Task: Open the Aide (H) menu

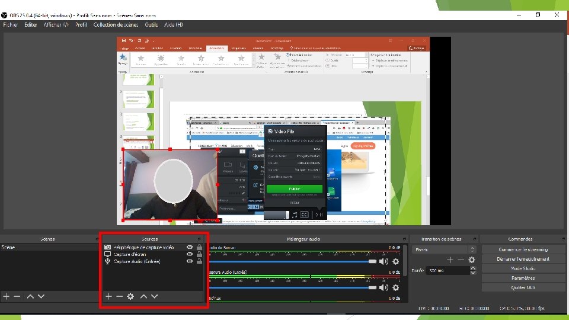Action: click(174, 25)
